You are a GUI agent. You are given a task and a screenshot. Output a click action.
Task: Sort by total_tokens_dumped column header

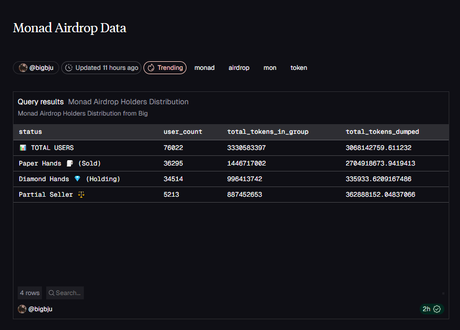[382, 132]
